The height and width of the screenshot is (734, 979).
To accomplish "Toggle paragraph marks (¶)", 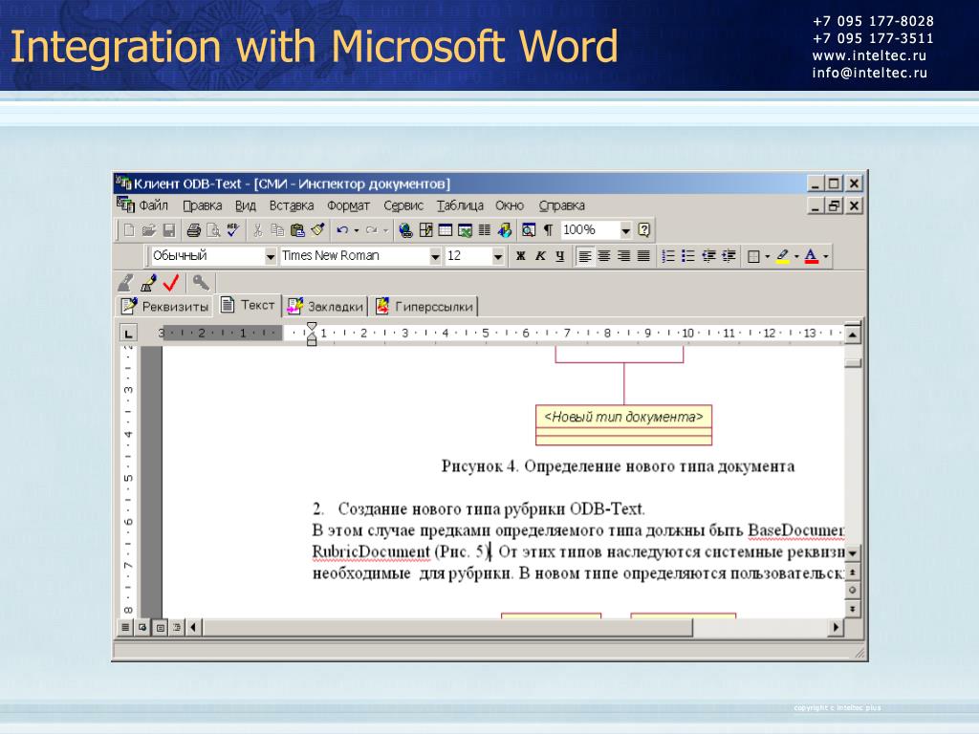I will pyautogui.click(x=548, y=230).
